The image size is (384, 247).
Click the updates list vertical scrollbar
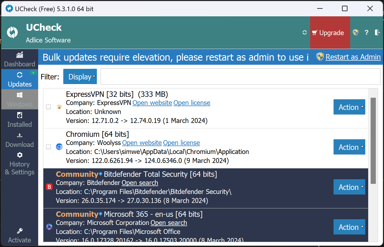(x=373, y=140)
